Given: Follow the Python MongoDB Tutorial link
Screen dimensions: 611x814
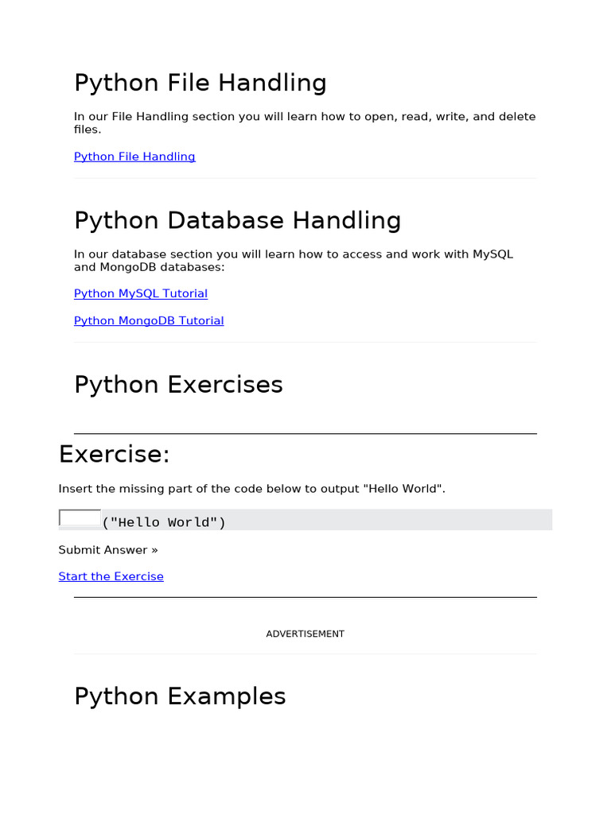Looking at the screenshot, I should pos(149,320).
